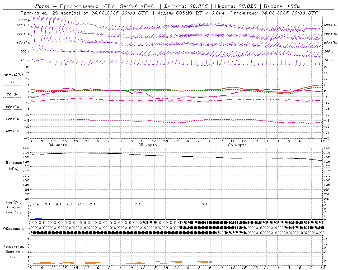Click the "Конвективн." convective cloud label

pyautogui.click(x=13, y=247)
